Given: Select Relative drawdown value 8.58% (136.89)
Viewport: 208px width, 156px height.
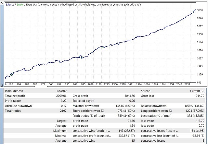Looking at the screenshot, I should point(195,106).
